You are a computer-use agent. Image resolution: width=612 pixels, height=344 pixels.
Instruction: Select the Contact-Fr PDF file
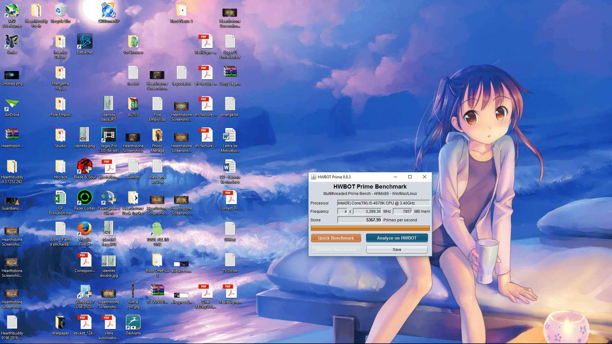pyautogui.click(x=230, y=200)
